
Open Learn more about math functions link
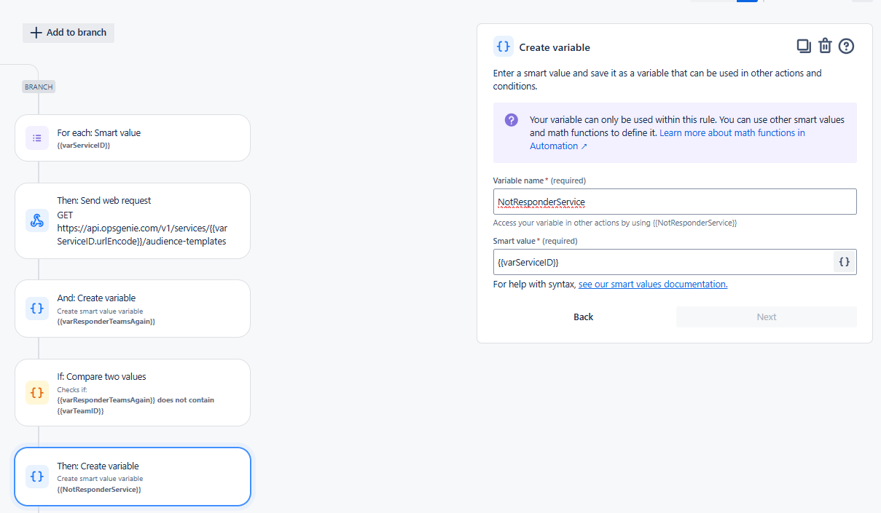(667, 139)
